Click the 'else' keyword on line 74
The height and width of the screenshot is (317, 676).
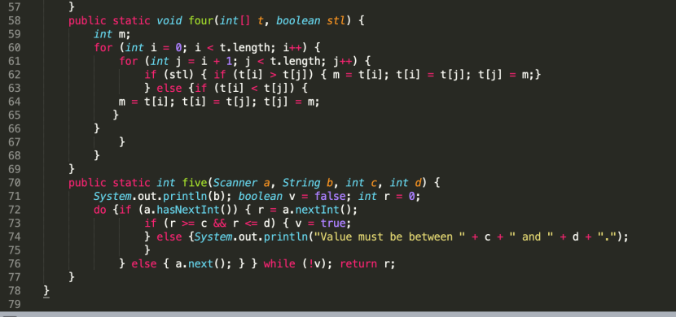169,237
